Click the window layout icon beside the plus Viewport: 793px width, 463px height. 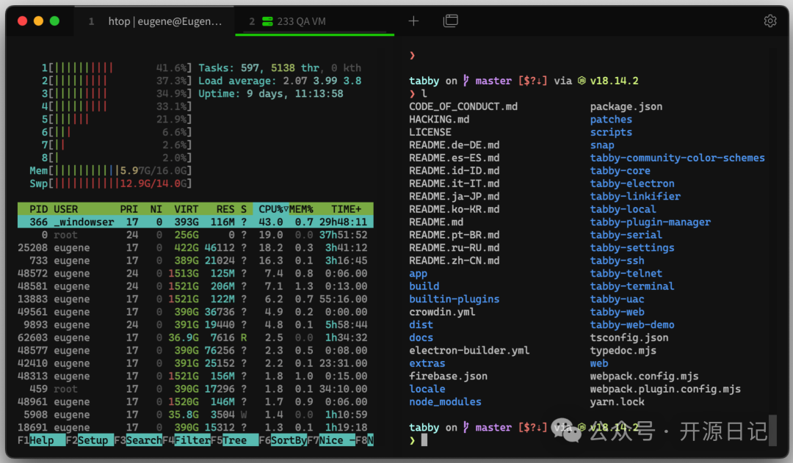451,21
